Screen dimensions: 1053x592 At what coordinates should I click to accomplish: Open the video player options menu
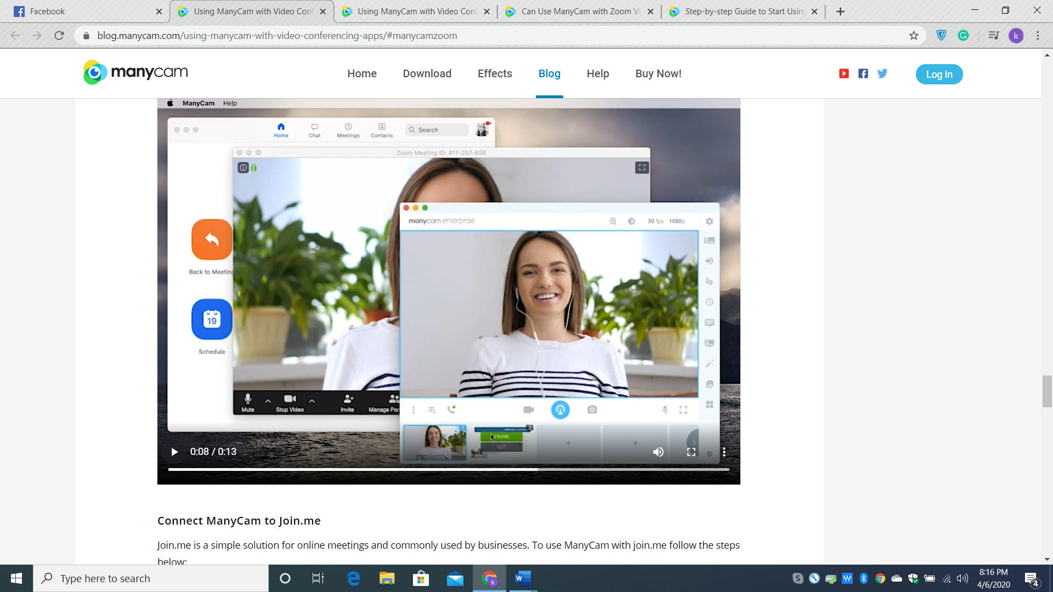724,452
